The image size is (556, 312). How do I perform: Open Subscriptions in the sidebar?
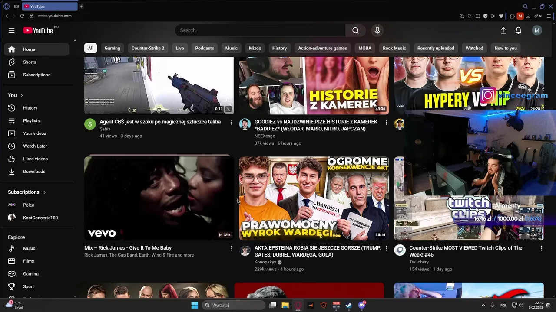pos(36,75)
